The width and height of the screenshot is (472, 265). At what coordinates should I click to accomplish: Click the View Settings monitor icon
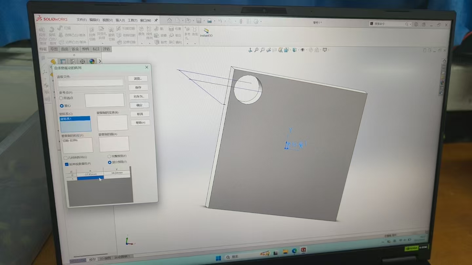(x=325, y=50)
